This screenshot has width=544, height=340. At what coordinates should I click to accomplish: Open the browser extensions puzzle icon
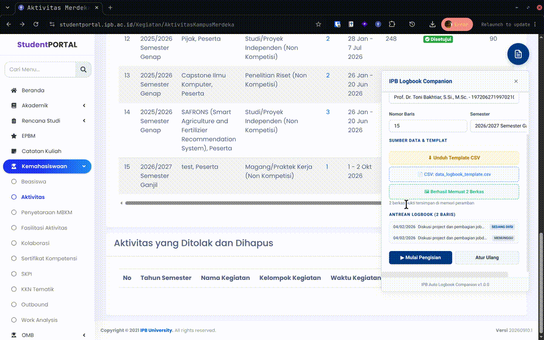pos(392,24)
